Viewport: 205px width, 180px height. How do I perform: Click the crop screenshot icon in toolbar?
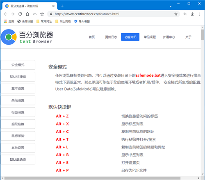pos(185,14)
